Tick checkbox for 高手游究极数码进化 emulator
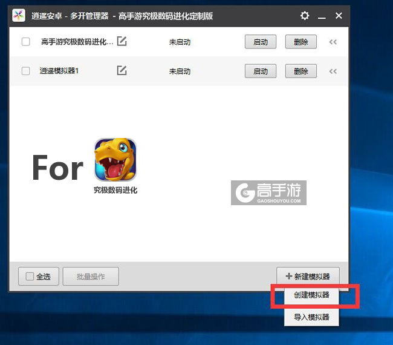Screen dimensions: 393x345 pyautogui.click(x=26, y=42)
